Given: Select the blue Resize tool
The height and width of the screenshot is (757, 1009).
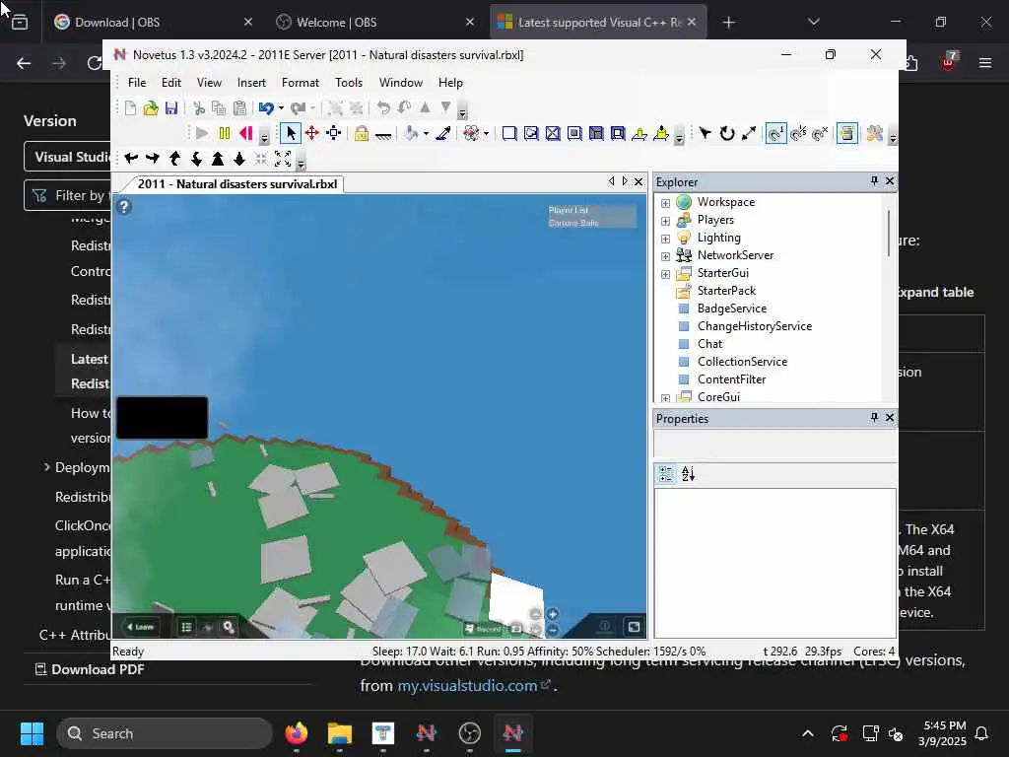Looking at the screenshot, I should tap(333, 133).
